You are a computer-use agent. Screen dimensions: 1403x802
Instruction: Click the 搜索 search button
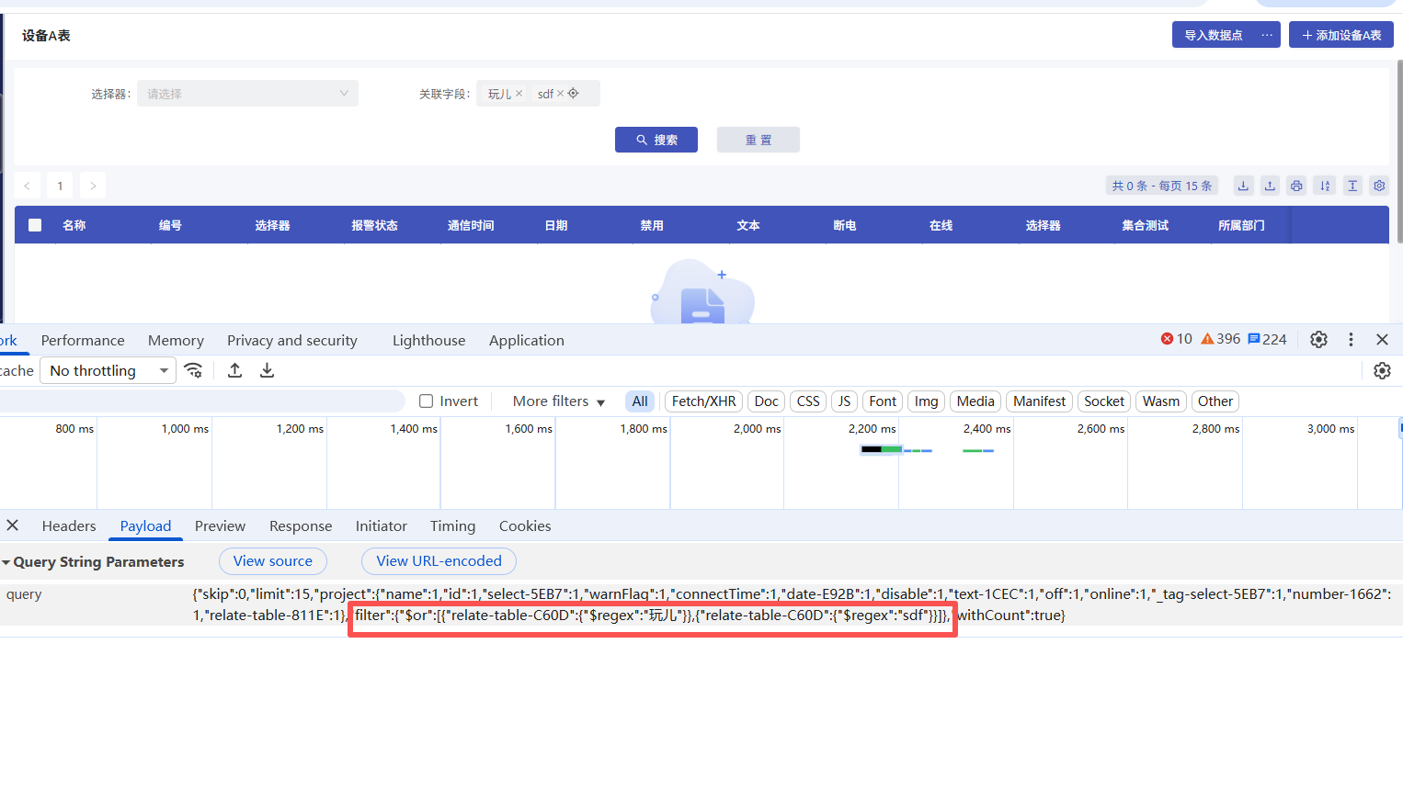click(656, 140)
